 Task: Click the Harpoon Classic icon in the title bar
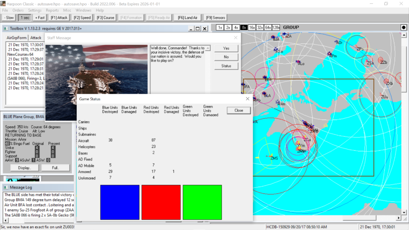click(3, 4)
